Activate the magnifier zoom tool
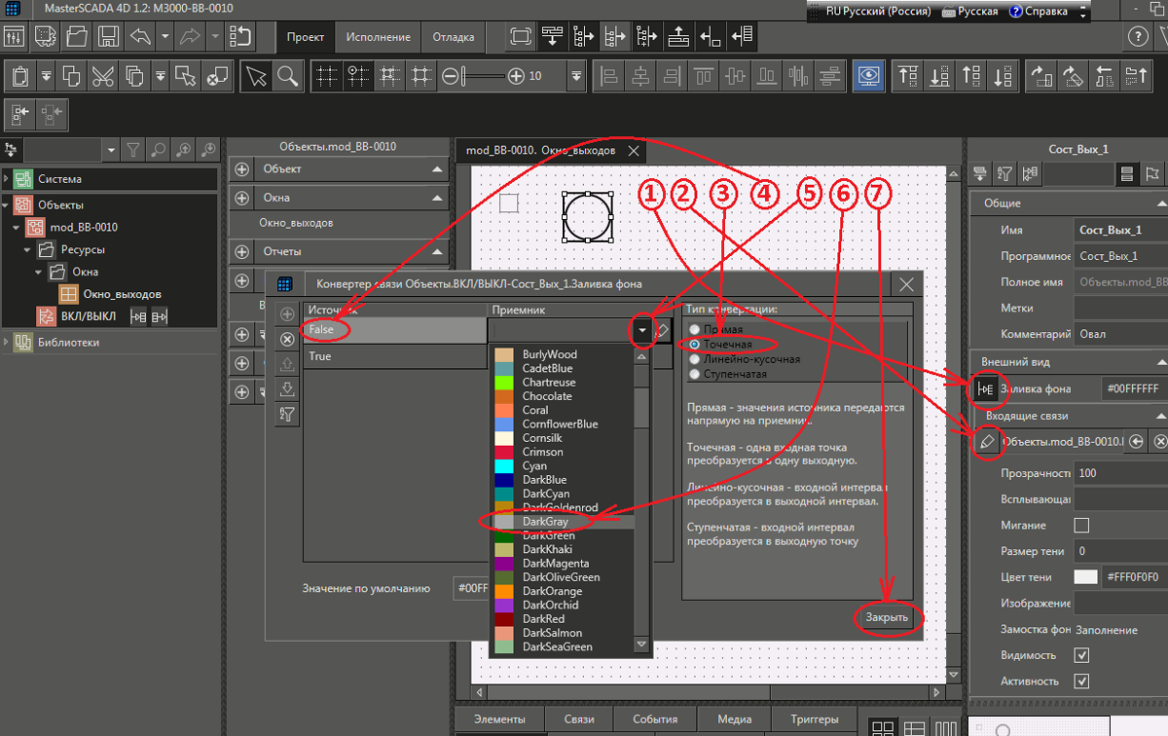 coord(287,75)
